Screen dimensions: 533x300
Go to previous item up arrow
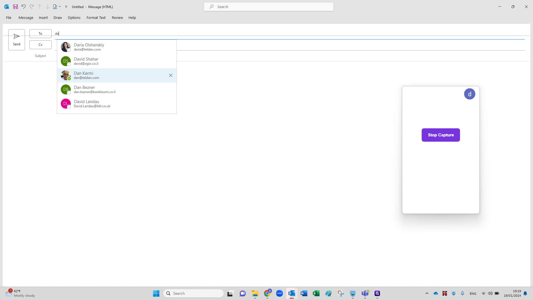40,7
